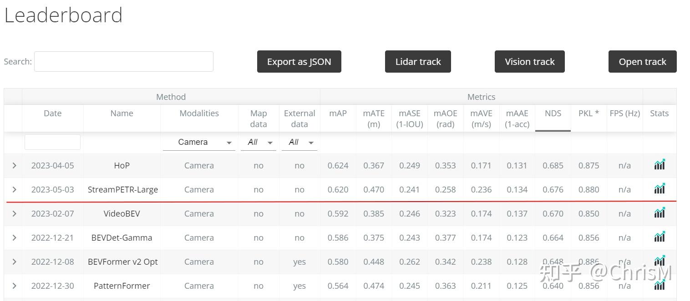Open stats chart icon for HoP
690x301 pixels.
(659, 165)
